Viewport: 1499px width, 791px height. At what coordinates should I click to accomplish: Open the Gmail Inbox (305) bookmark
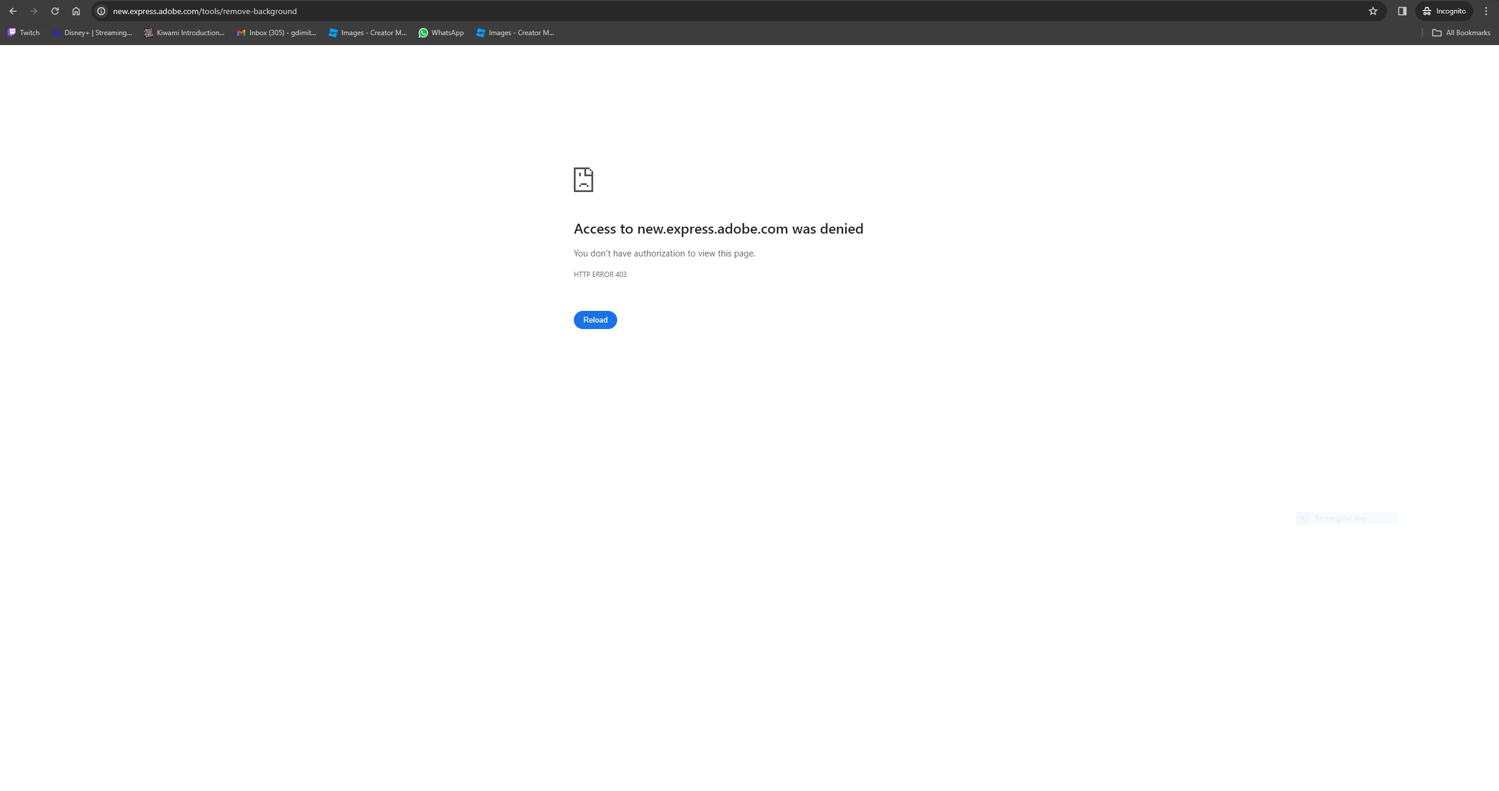pyautogui.click(x=276, y=33)
